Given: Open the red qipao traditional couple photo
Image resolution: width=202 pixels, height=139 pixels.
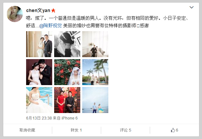Looking at the screenshot, I should [x=67, y=100].
